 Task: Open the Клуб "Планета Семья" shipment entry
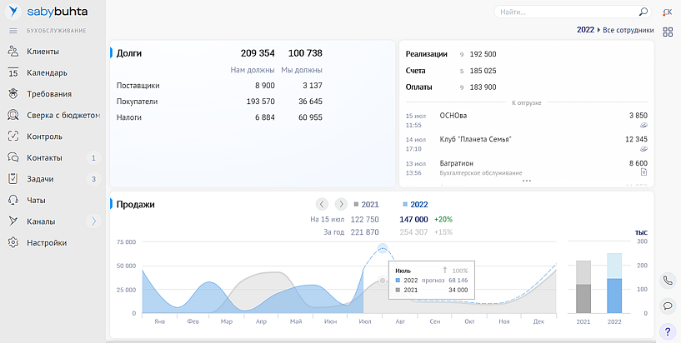pos(475,139)
